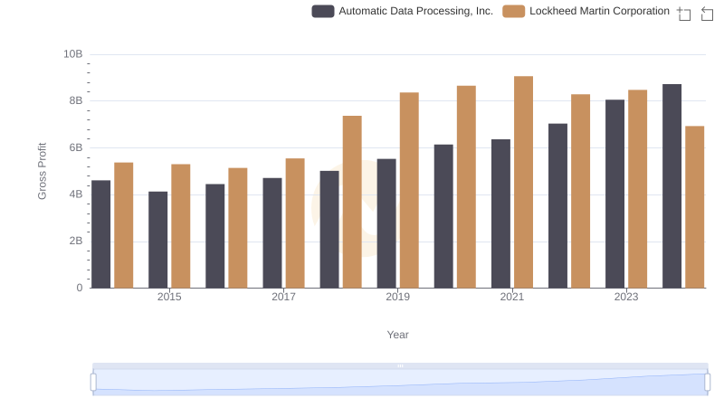Image resolution: width=724 pixels, height=417 pixels.
Task: Click the zoom area select icon
Action: [x=684, y=14]
